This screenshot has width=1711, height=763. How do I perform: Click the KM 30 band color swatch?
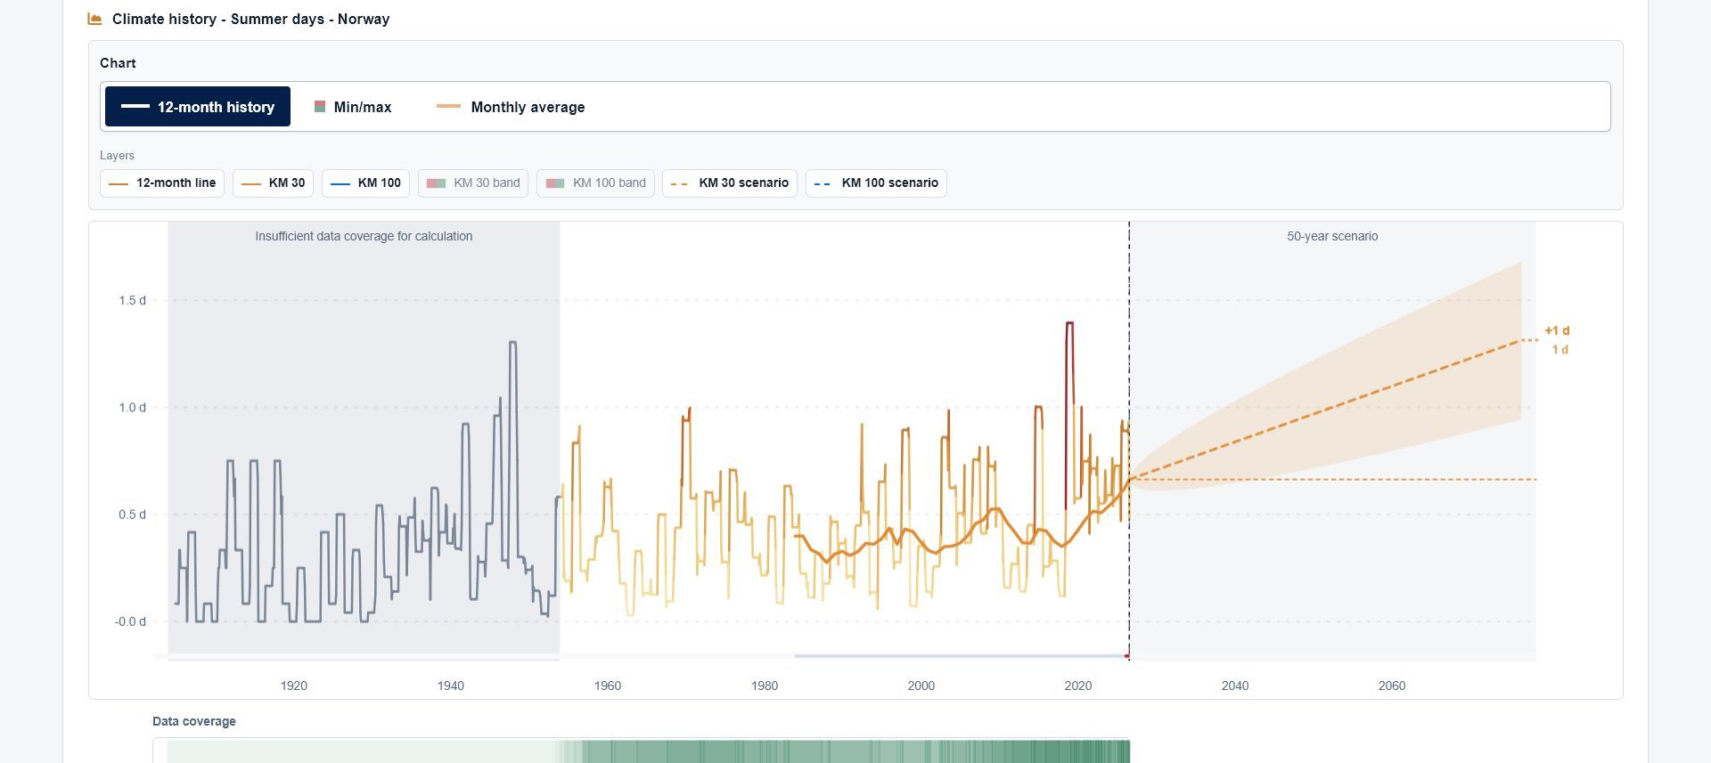coord(436,183)
